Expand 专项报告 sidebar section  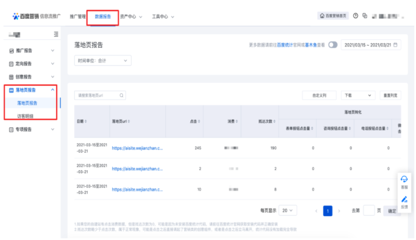click(x=53, y=129)
